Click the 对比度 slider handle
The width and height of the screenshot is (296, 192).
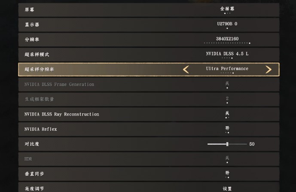click(x=227, y=144)
